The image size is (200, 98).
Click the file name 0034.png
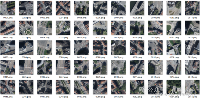tap(8, 77)
